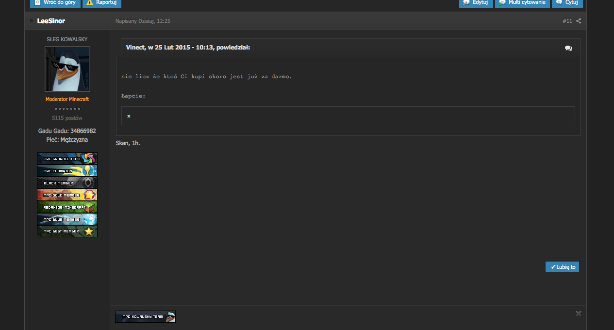Image resolution: width=614 pixels, height=330 pixels.
Task: Click the Moderator Minecraft group label
Action: click(x=67, y=99)
